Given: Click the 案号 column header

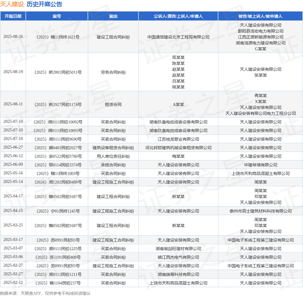Looking at the screenshot, I should pyautogui.click(x=57, y=16).
